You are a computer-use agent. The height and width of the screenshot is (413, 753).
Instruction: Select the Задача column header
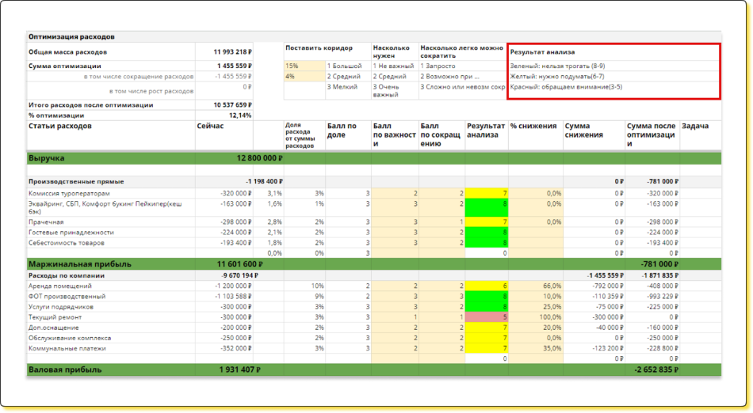(695, 126)
